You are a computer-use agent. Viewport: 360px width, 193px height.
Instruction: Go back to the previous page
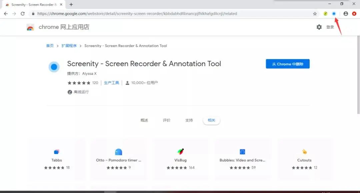pyautogui.click(x=6, y=14)
